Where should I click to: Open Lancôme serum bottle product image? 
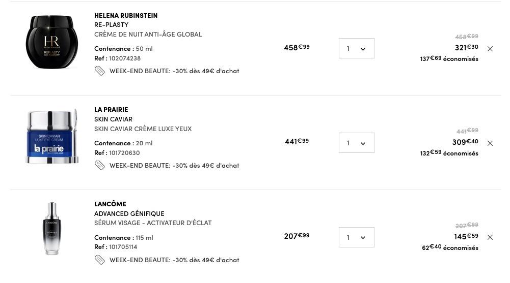pos(52,229)
